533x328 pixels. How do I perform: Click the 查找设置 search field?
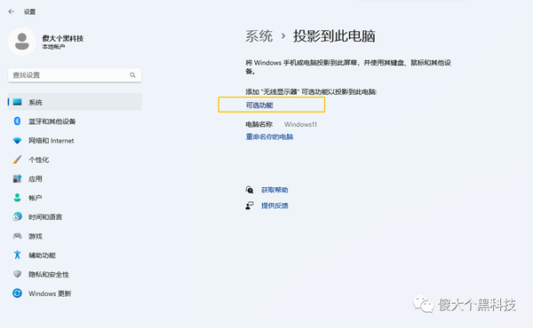[x=75, y=75]
